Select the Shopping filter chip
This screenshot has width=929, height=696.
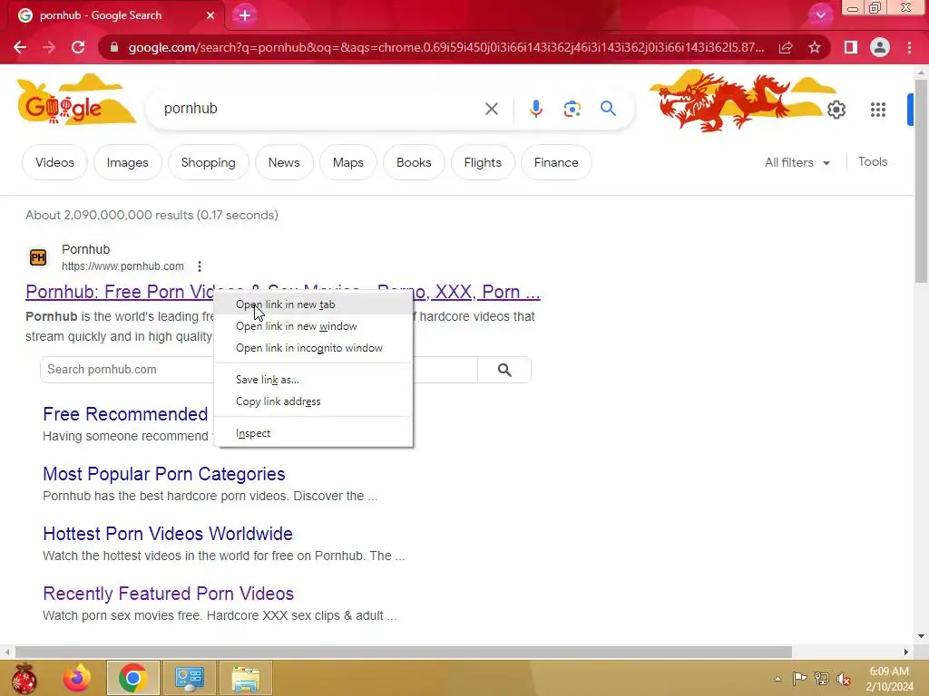pos(208,162)
